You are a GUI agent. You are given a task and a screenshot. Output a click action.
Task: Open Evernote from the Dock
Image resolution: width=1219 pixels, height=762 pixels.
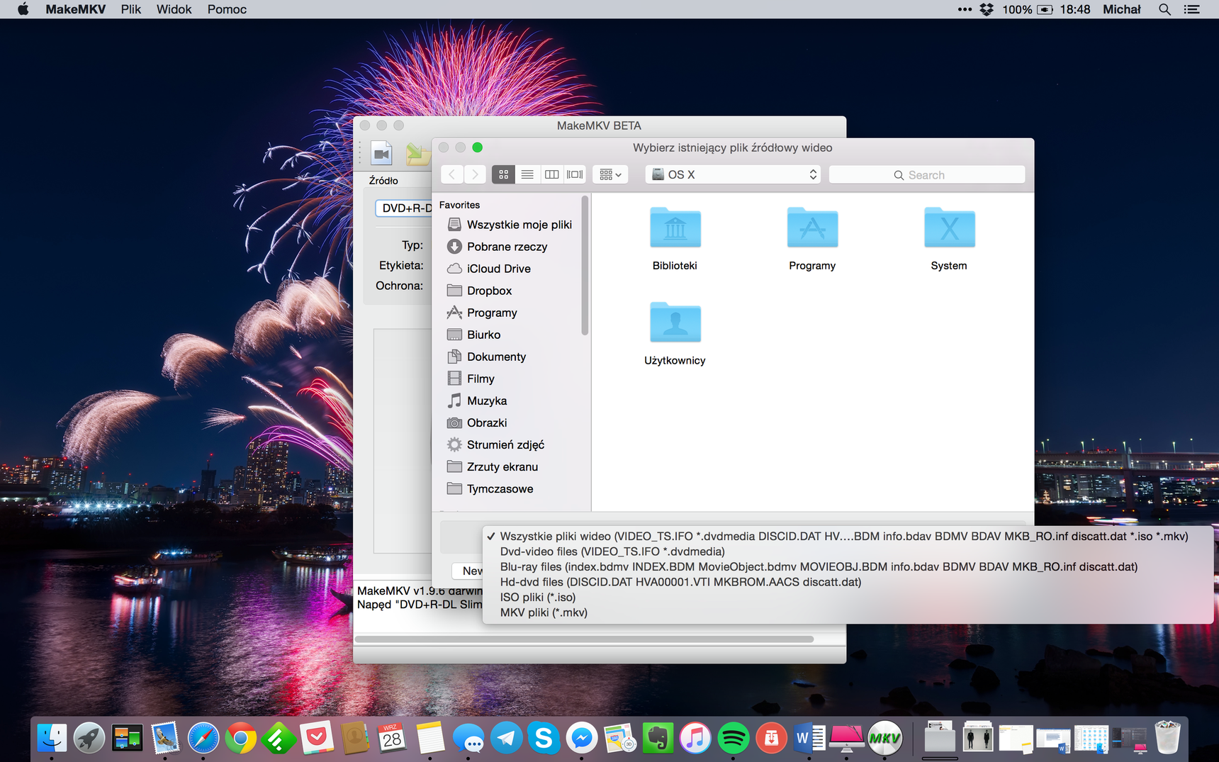click(658, 739)
